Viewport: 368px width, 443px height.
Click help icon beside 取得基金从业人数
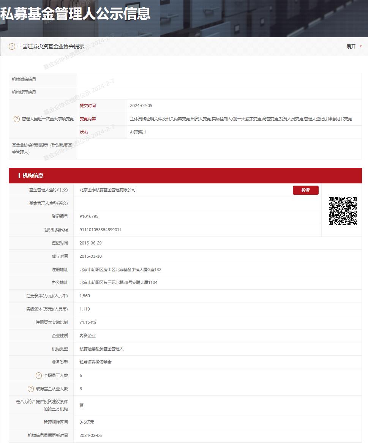click(31, 389)
